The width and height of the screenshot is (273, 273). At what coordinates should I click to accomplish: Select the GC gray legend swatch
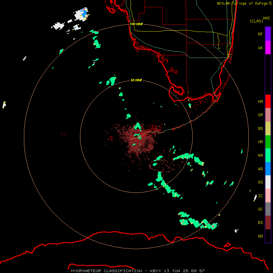click(268, 209)
